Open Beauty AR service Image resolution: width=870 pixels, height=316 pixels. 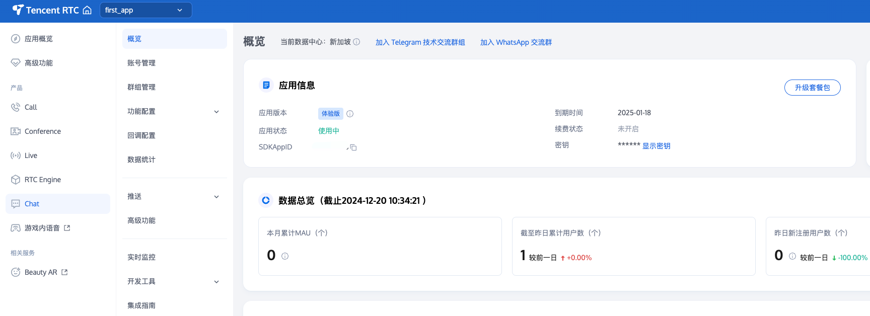click(41, 272)
